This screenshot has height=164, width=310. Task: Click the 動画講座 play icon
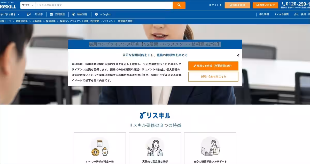point(74,14)
